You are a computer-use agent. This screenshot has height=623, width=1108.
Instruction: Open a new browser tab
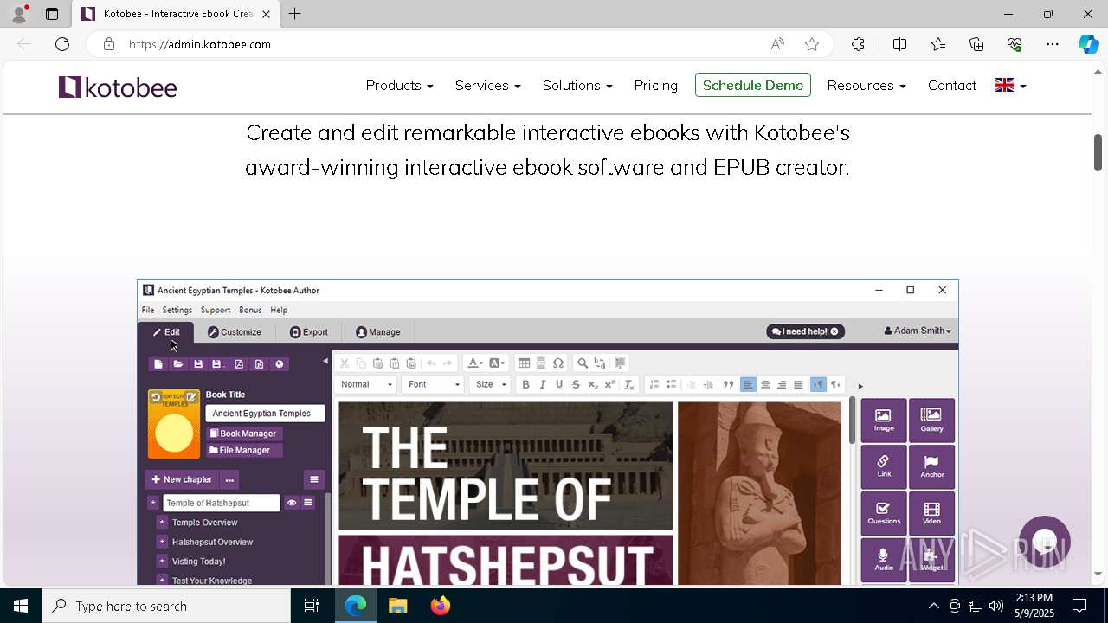coord(294,14)
